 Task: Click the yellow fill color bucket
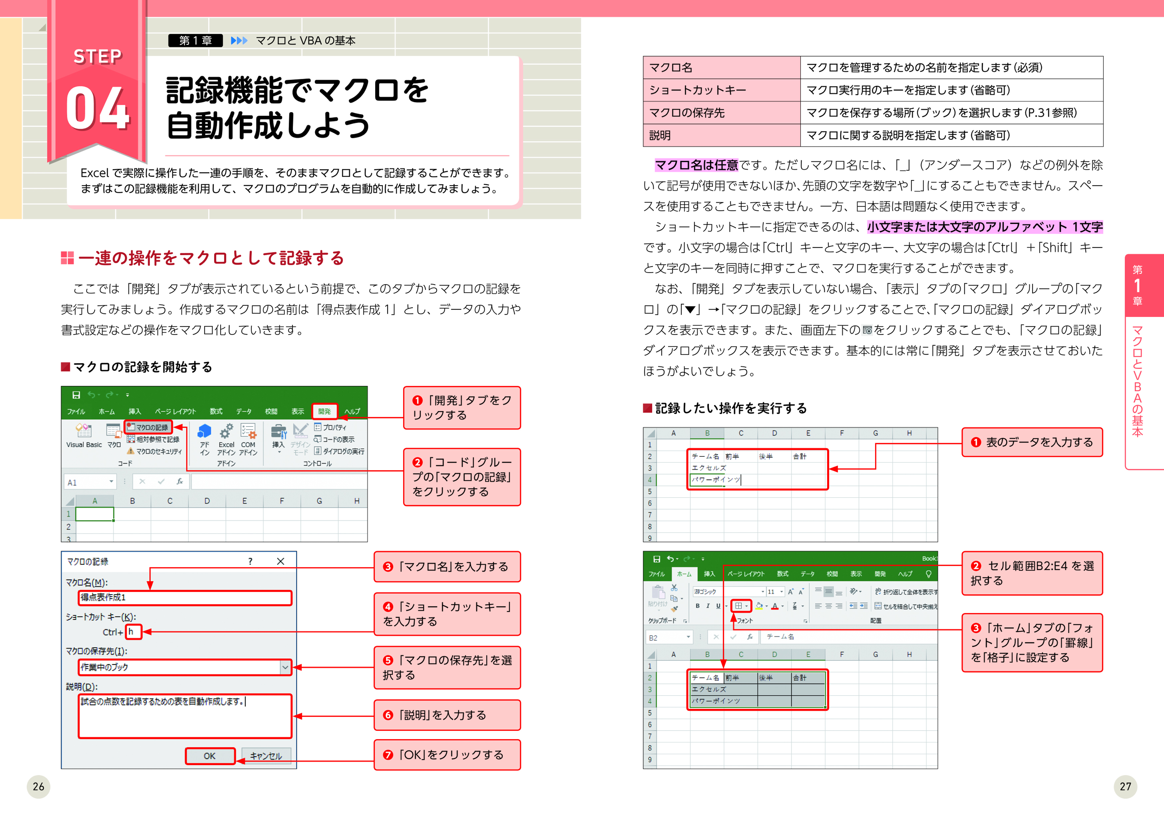[x=759, y=606]
